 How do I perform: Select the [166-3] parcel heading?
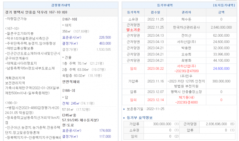[x=69, y=91]
